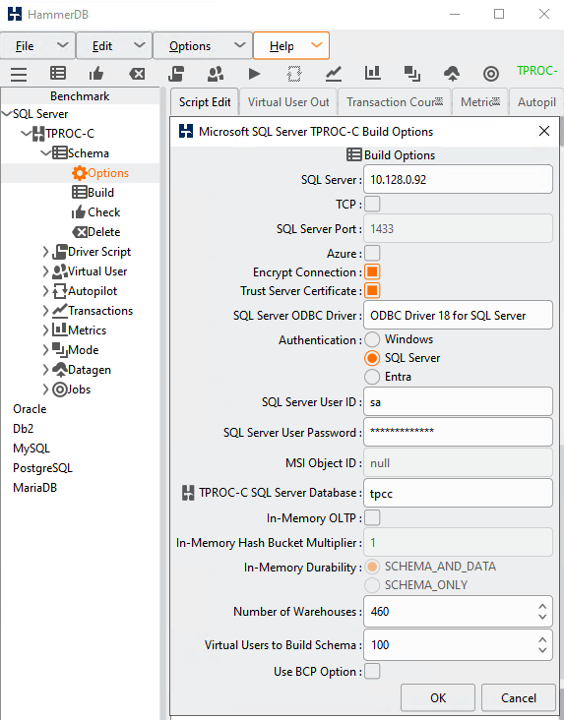
Task: Click the Transactions chart icon in tree
Action: point(60,311)
